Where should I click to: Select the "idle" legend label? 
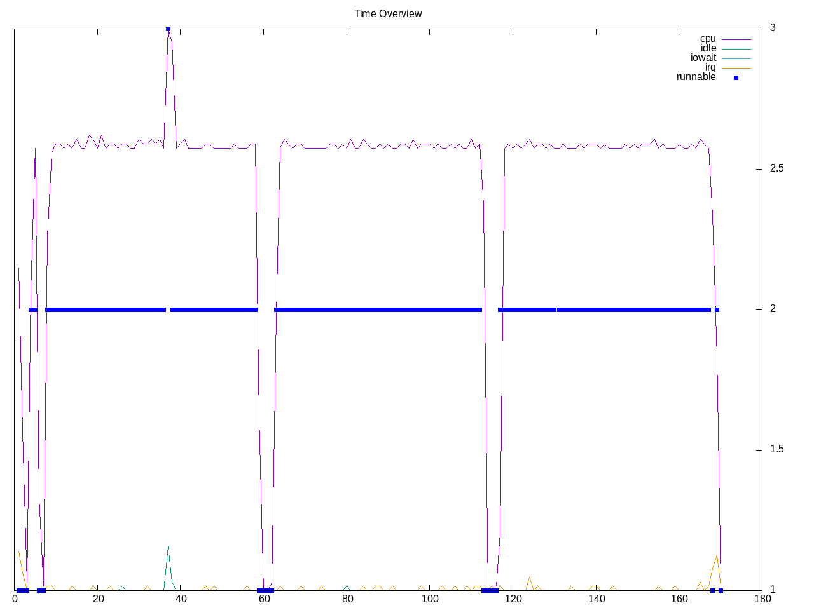pos(708,48)
